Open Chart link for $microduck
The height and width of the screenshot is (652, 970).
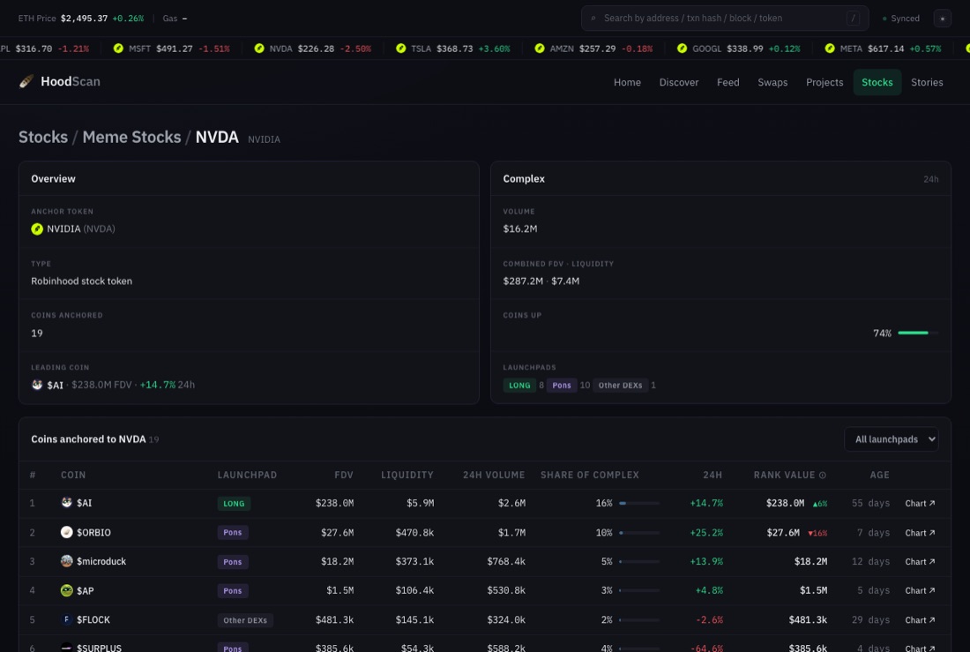click(x=920, y=562)
